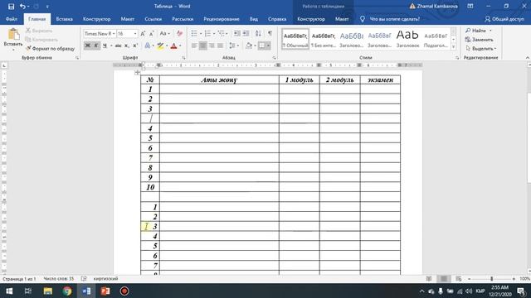Increase font size with the A-up icon
The width and height of the screenshot is (531, 298).
click(x=143, y=33)
